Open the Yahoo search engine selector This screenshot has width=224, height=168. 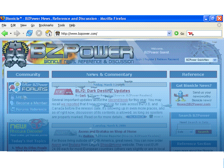click(191, 34)
